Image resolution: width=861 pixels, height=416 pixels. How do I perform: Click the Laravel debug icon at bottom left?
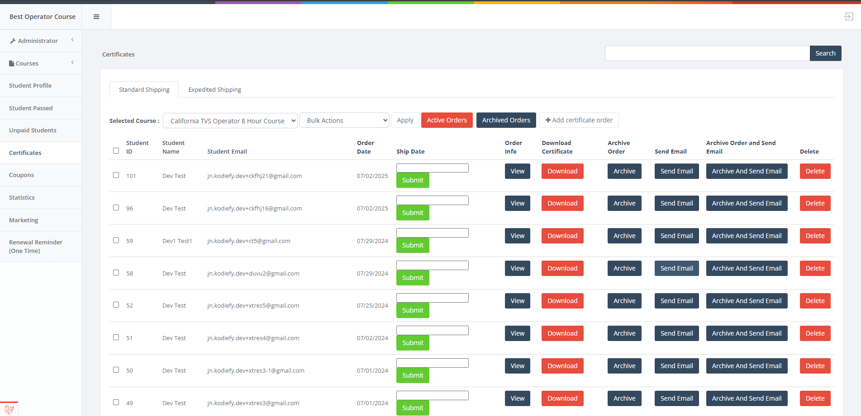(9, 409)
